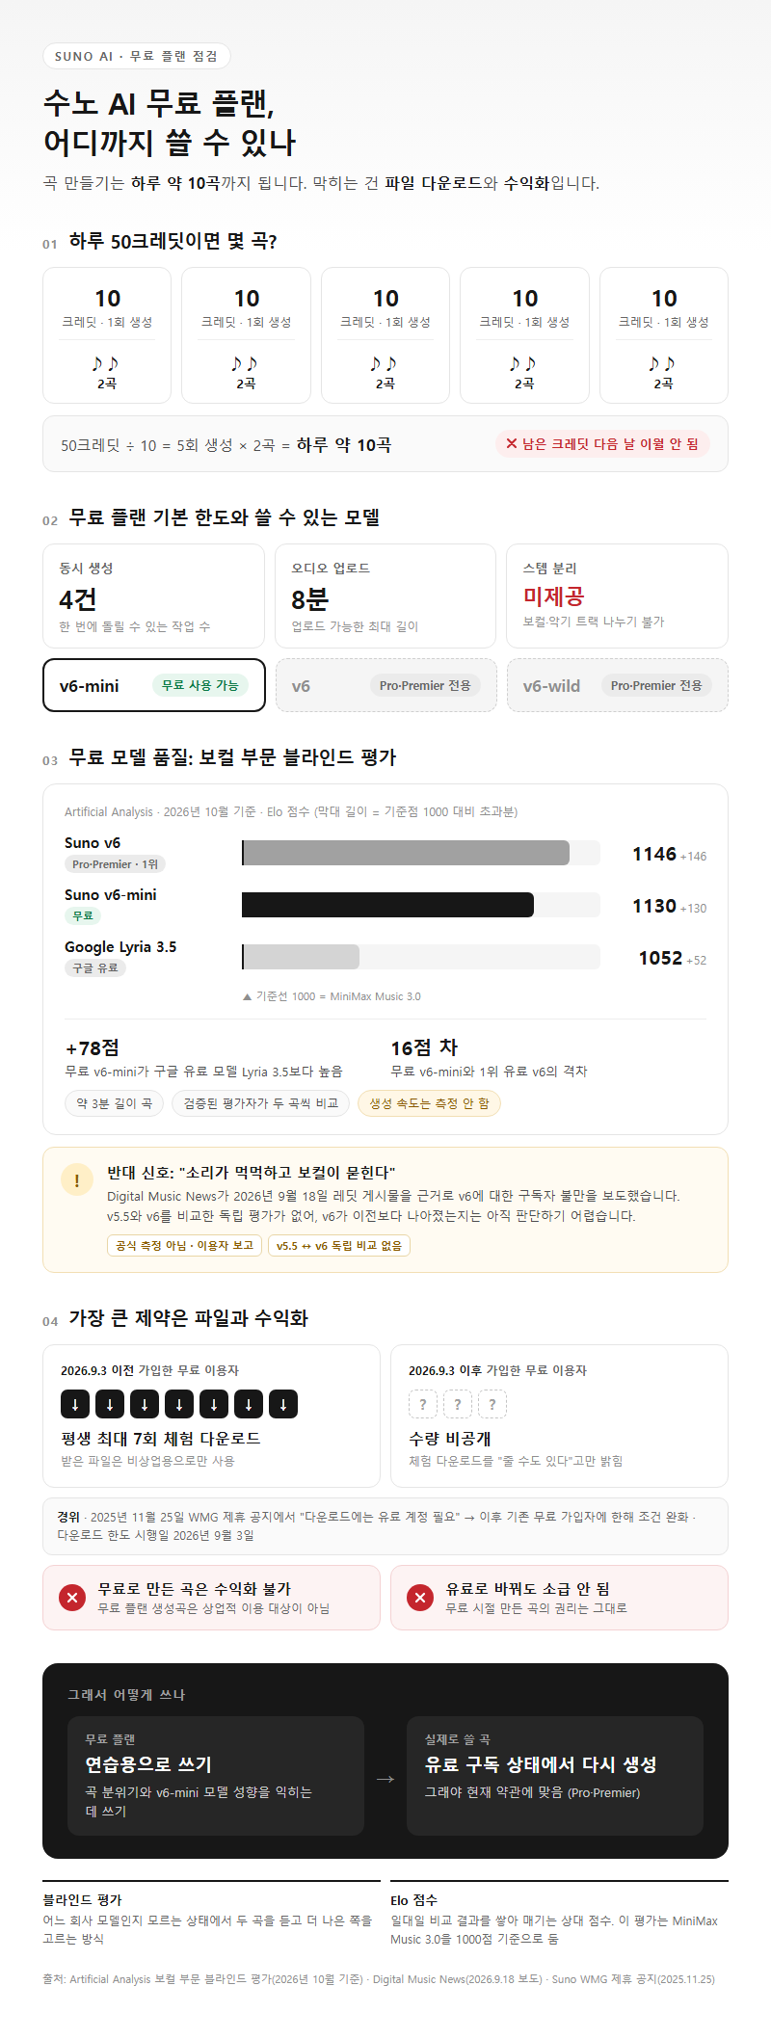771x2039 pixels.
Task: Click the section 04 heading 가장 큰 제약은 파일과 수익화
Action: point(189,1318)
